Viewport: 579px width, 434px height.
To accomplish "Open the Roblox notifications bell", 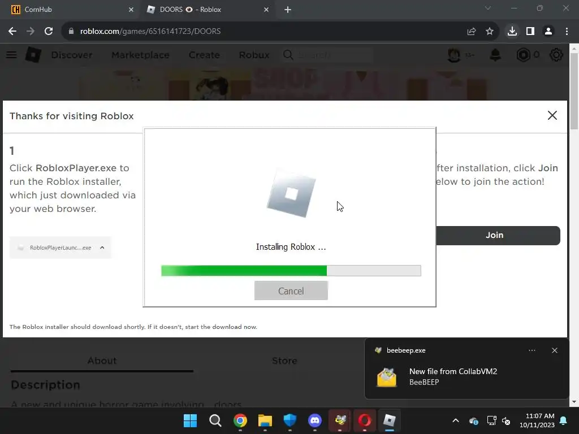I will click(495, 55).
